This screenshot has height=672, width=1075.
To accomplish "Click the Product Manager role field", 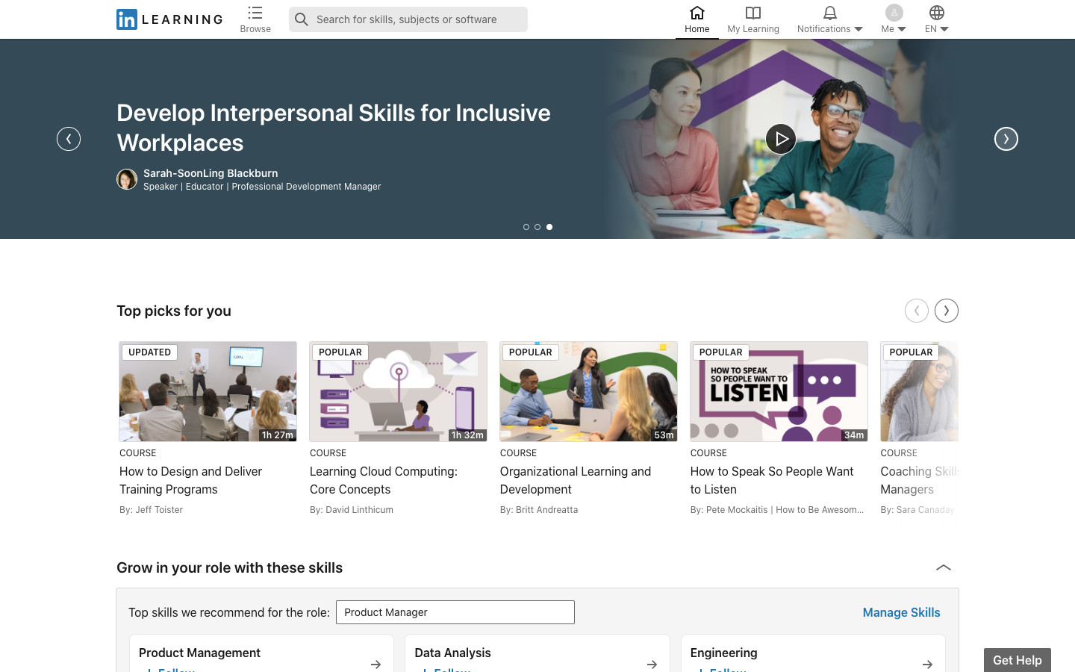I will (x=455, y=612).
